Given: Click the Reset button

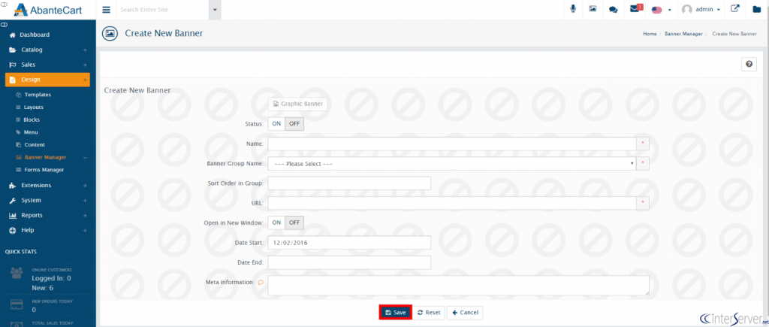Looking at the screenshot, I should click(429, 312).
